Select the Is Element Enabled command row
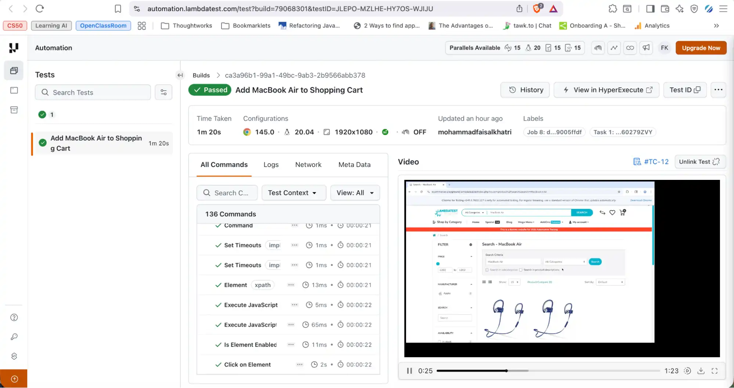 click(288, 345)
